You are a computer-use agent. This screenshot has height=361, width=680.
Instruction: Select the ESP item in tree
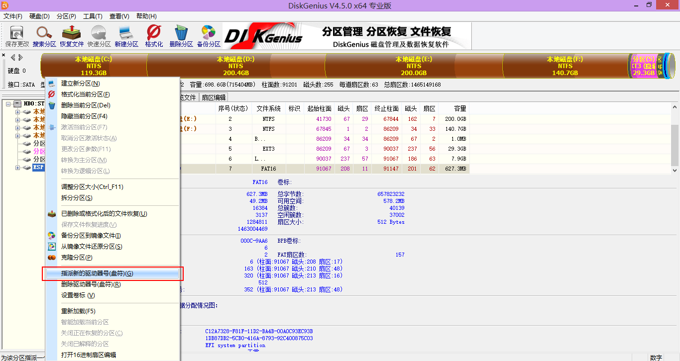coord(38,168)
